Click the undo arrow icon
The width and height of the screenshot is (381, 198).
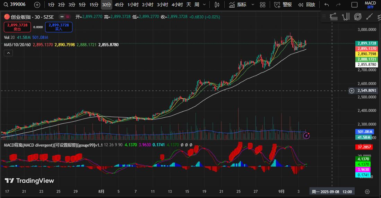click(327, 5)
